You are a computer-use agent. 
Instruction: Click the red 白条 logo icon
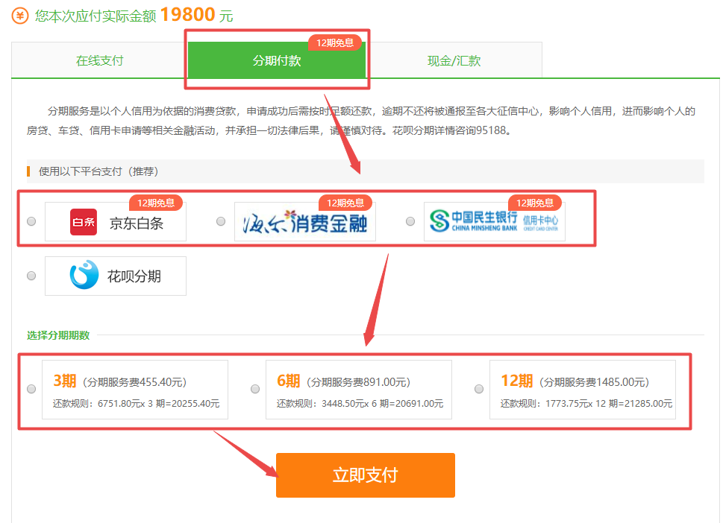click(84, 222)
